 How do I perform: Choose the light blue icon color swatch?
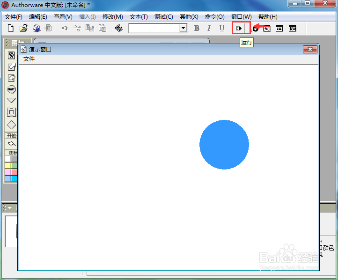point(8,178)
